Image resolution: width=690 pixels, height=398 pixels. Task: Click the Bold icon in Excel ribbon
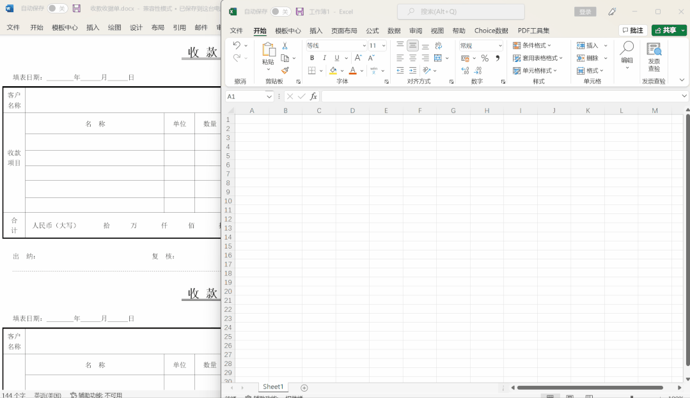(312, 58)
